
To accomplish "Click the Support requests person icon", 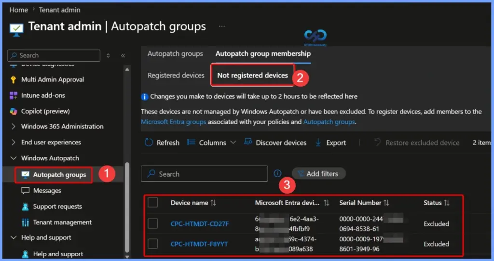I will (25, 207).
